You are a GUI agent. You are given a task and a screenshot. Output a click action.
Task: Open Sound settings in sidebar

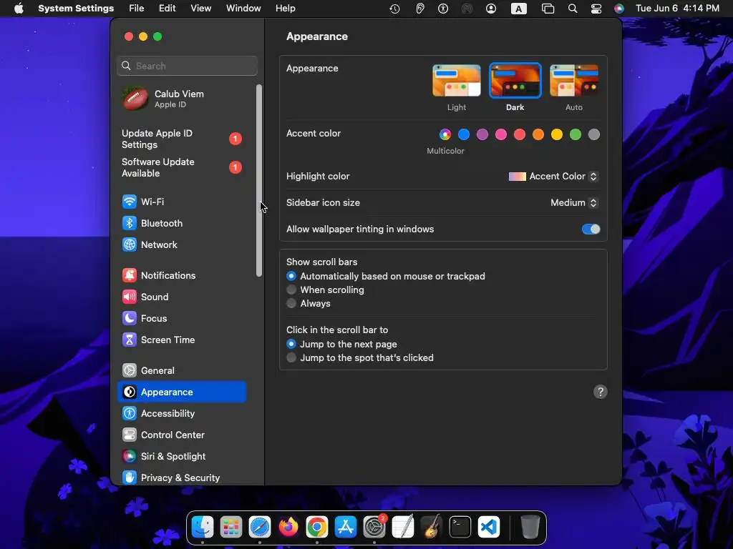point(181,297)
